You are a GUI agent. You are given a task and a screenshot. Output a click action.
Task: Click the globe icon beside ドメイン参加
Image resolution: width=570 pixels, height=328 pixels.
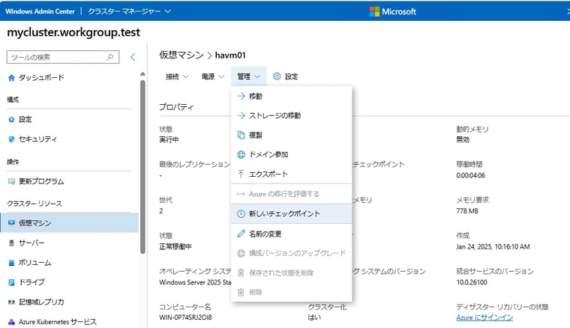coord(241,154)
